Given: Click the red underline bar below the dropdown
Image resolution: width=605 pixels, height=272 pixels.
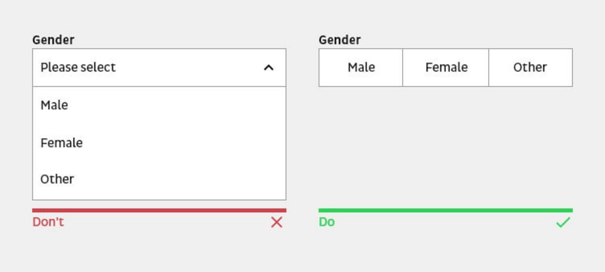Looking at the screenshot, I should (x=159, y=209).
